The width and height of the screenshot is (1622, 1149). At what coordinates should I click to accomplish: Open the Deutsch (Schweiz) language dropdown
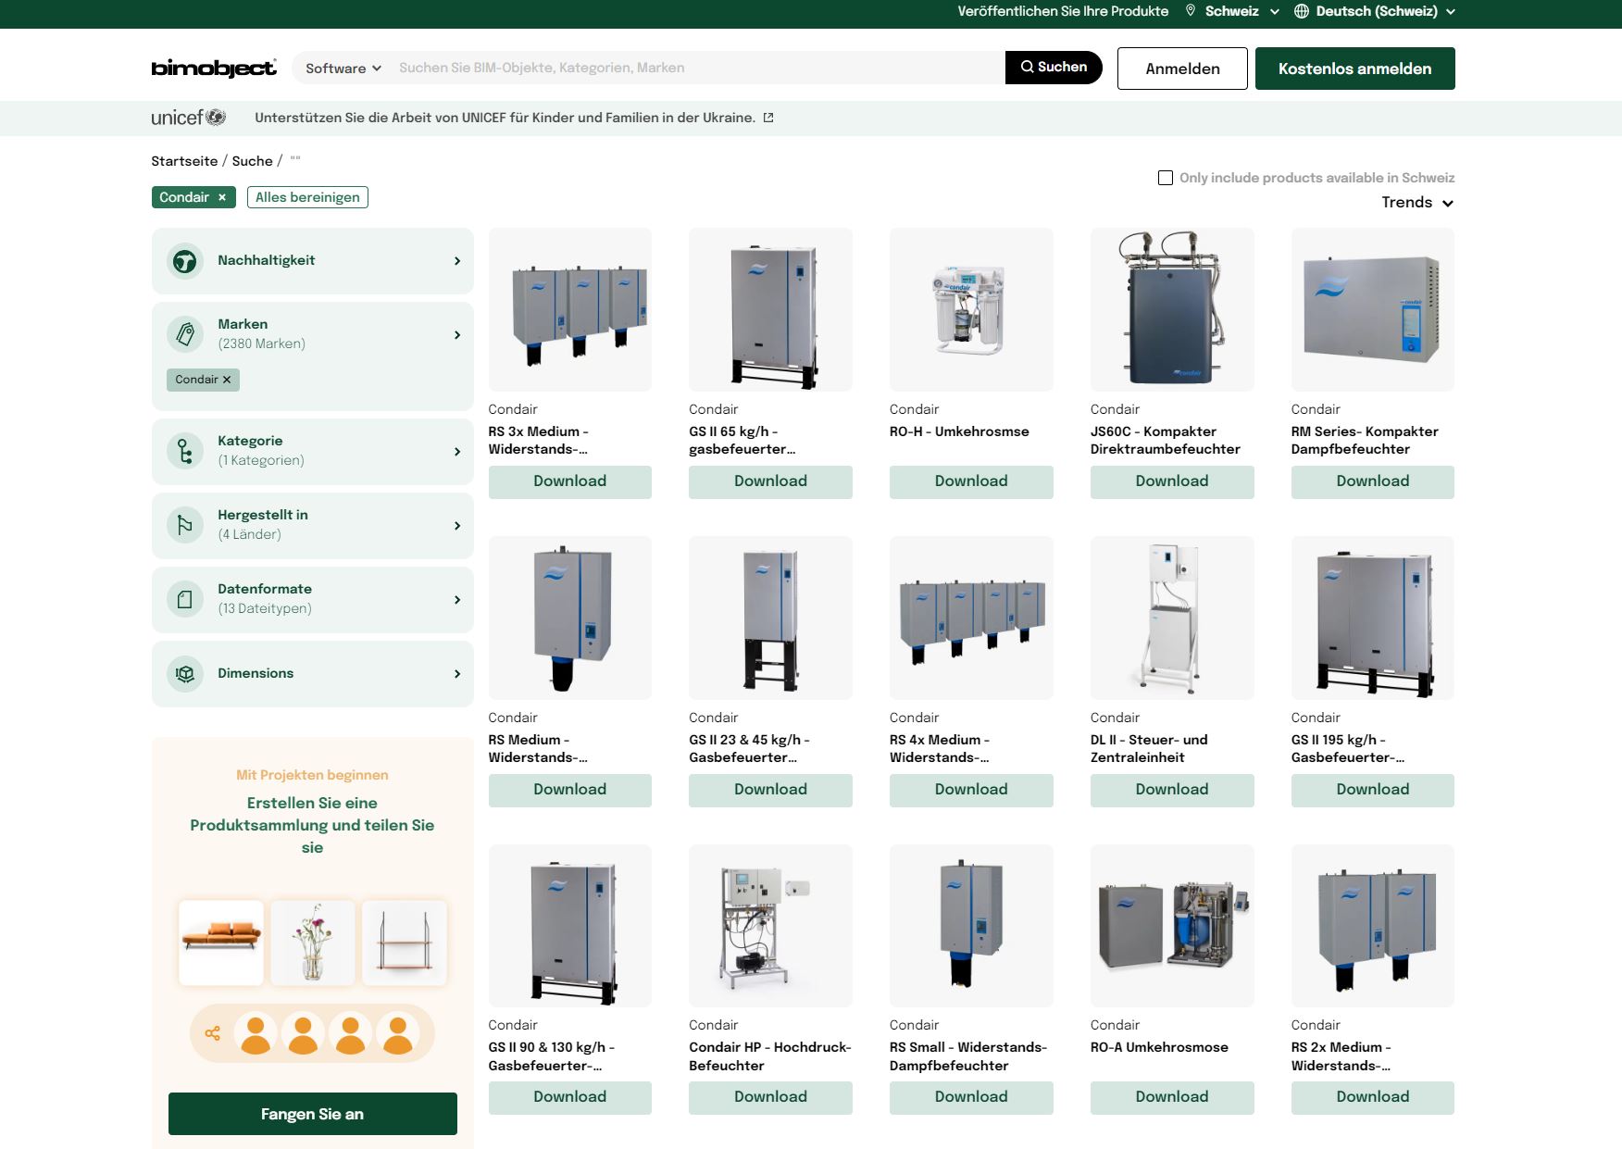point(1385,11)
